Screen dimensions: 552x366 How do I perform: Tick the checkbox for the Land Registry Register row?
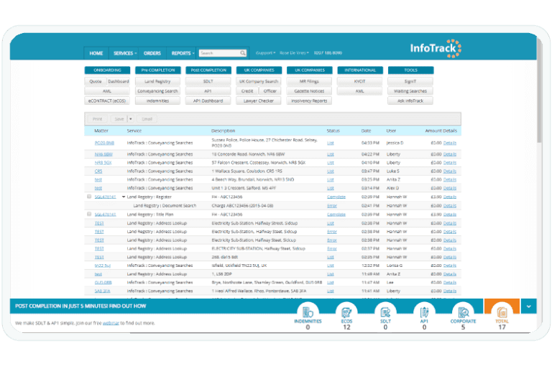point(89,197)
